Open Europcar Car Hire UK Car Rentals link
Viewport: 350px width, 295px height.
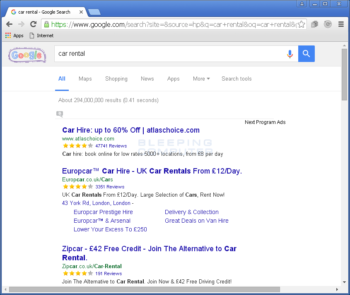tap(152, 171)
